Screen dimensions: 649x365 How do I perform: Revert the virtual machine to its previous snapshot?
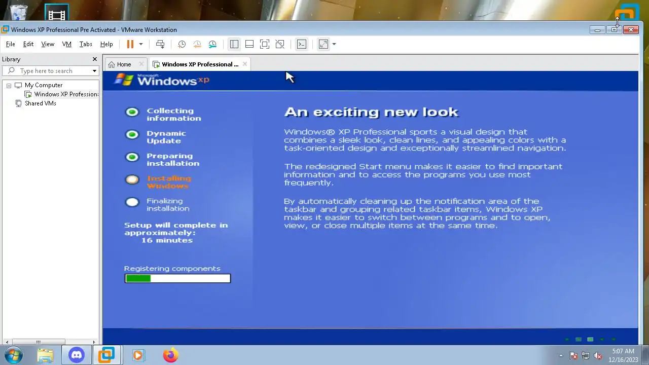point(197,44)
